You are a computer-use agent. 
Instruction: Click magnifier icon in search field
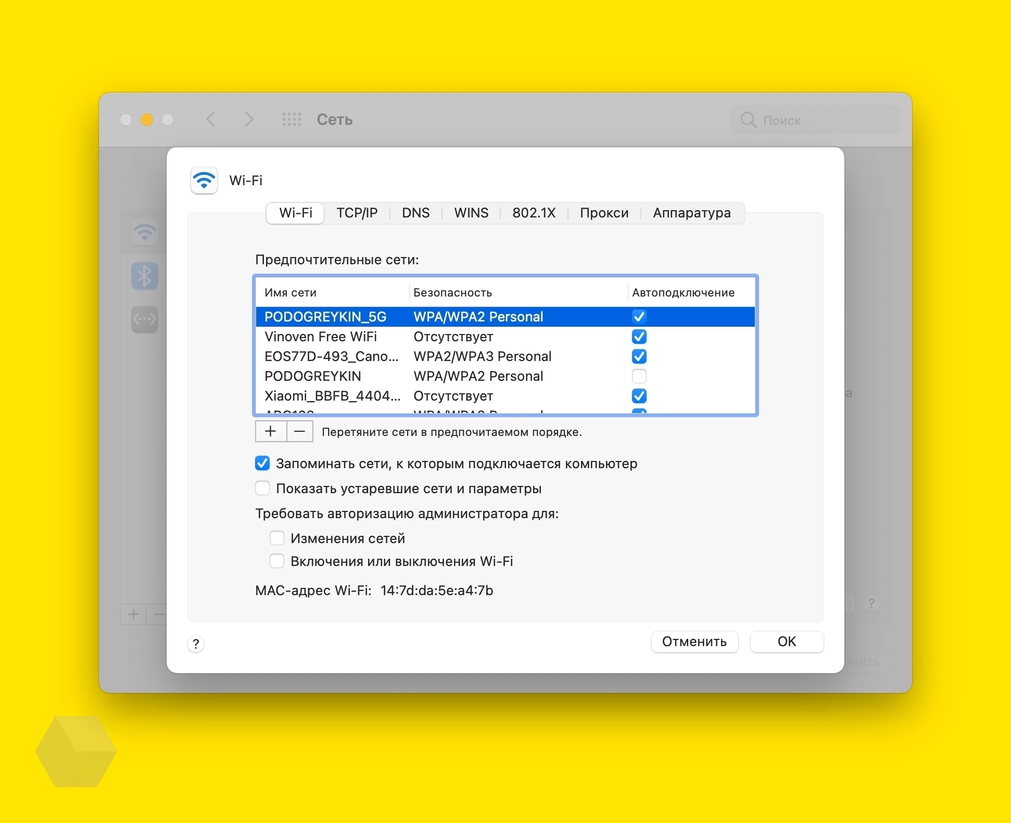748,120
